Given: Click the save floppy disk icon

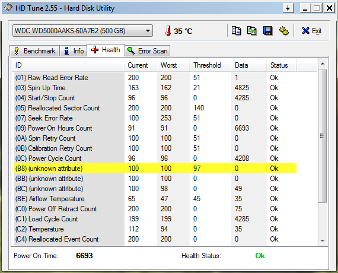Looking at the screenshot, I should [267, 31].
